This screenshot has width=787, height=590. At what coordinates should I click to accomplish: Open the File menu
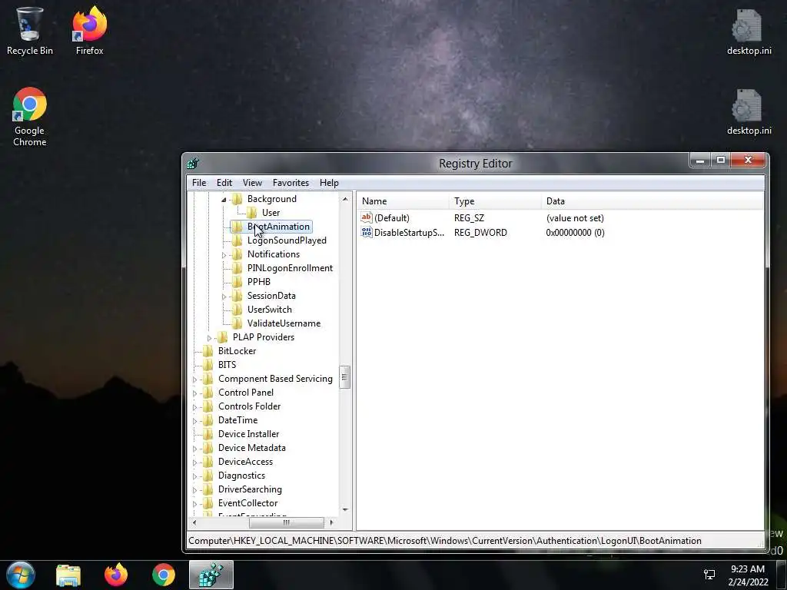(199, 183)
